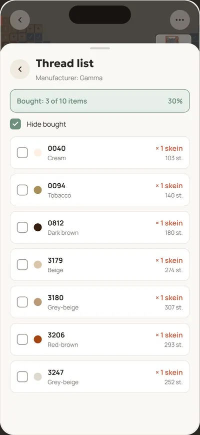Open the three-dots more options menu
Screen dimensions: 200x435
(x=180, y=20)
